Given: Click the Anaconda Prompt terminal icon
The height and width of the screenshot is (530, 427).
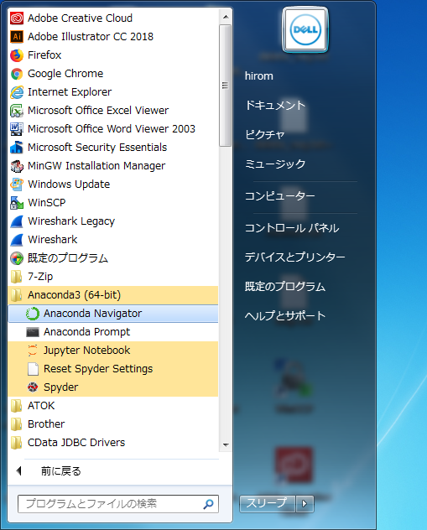Looking at the screenshot, I should click(x=33, y=332).
